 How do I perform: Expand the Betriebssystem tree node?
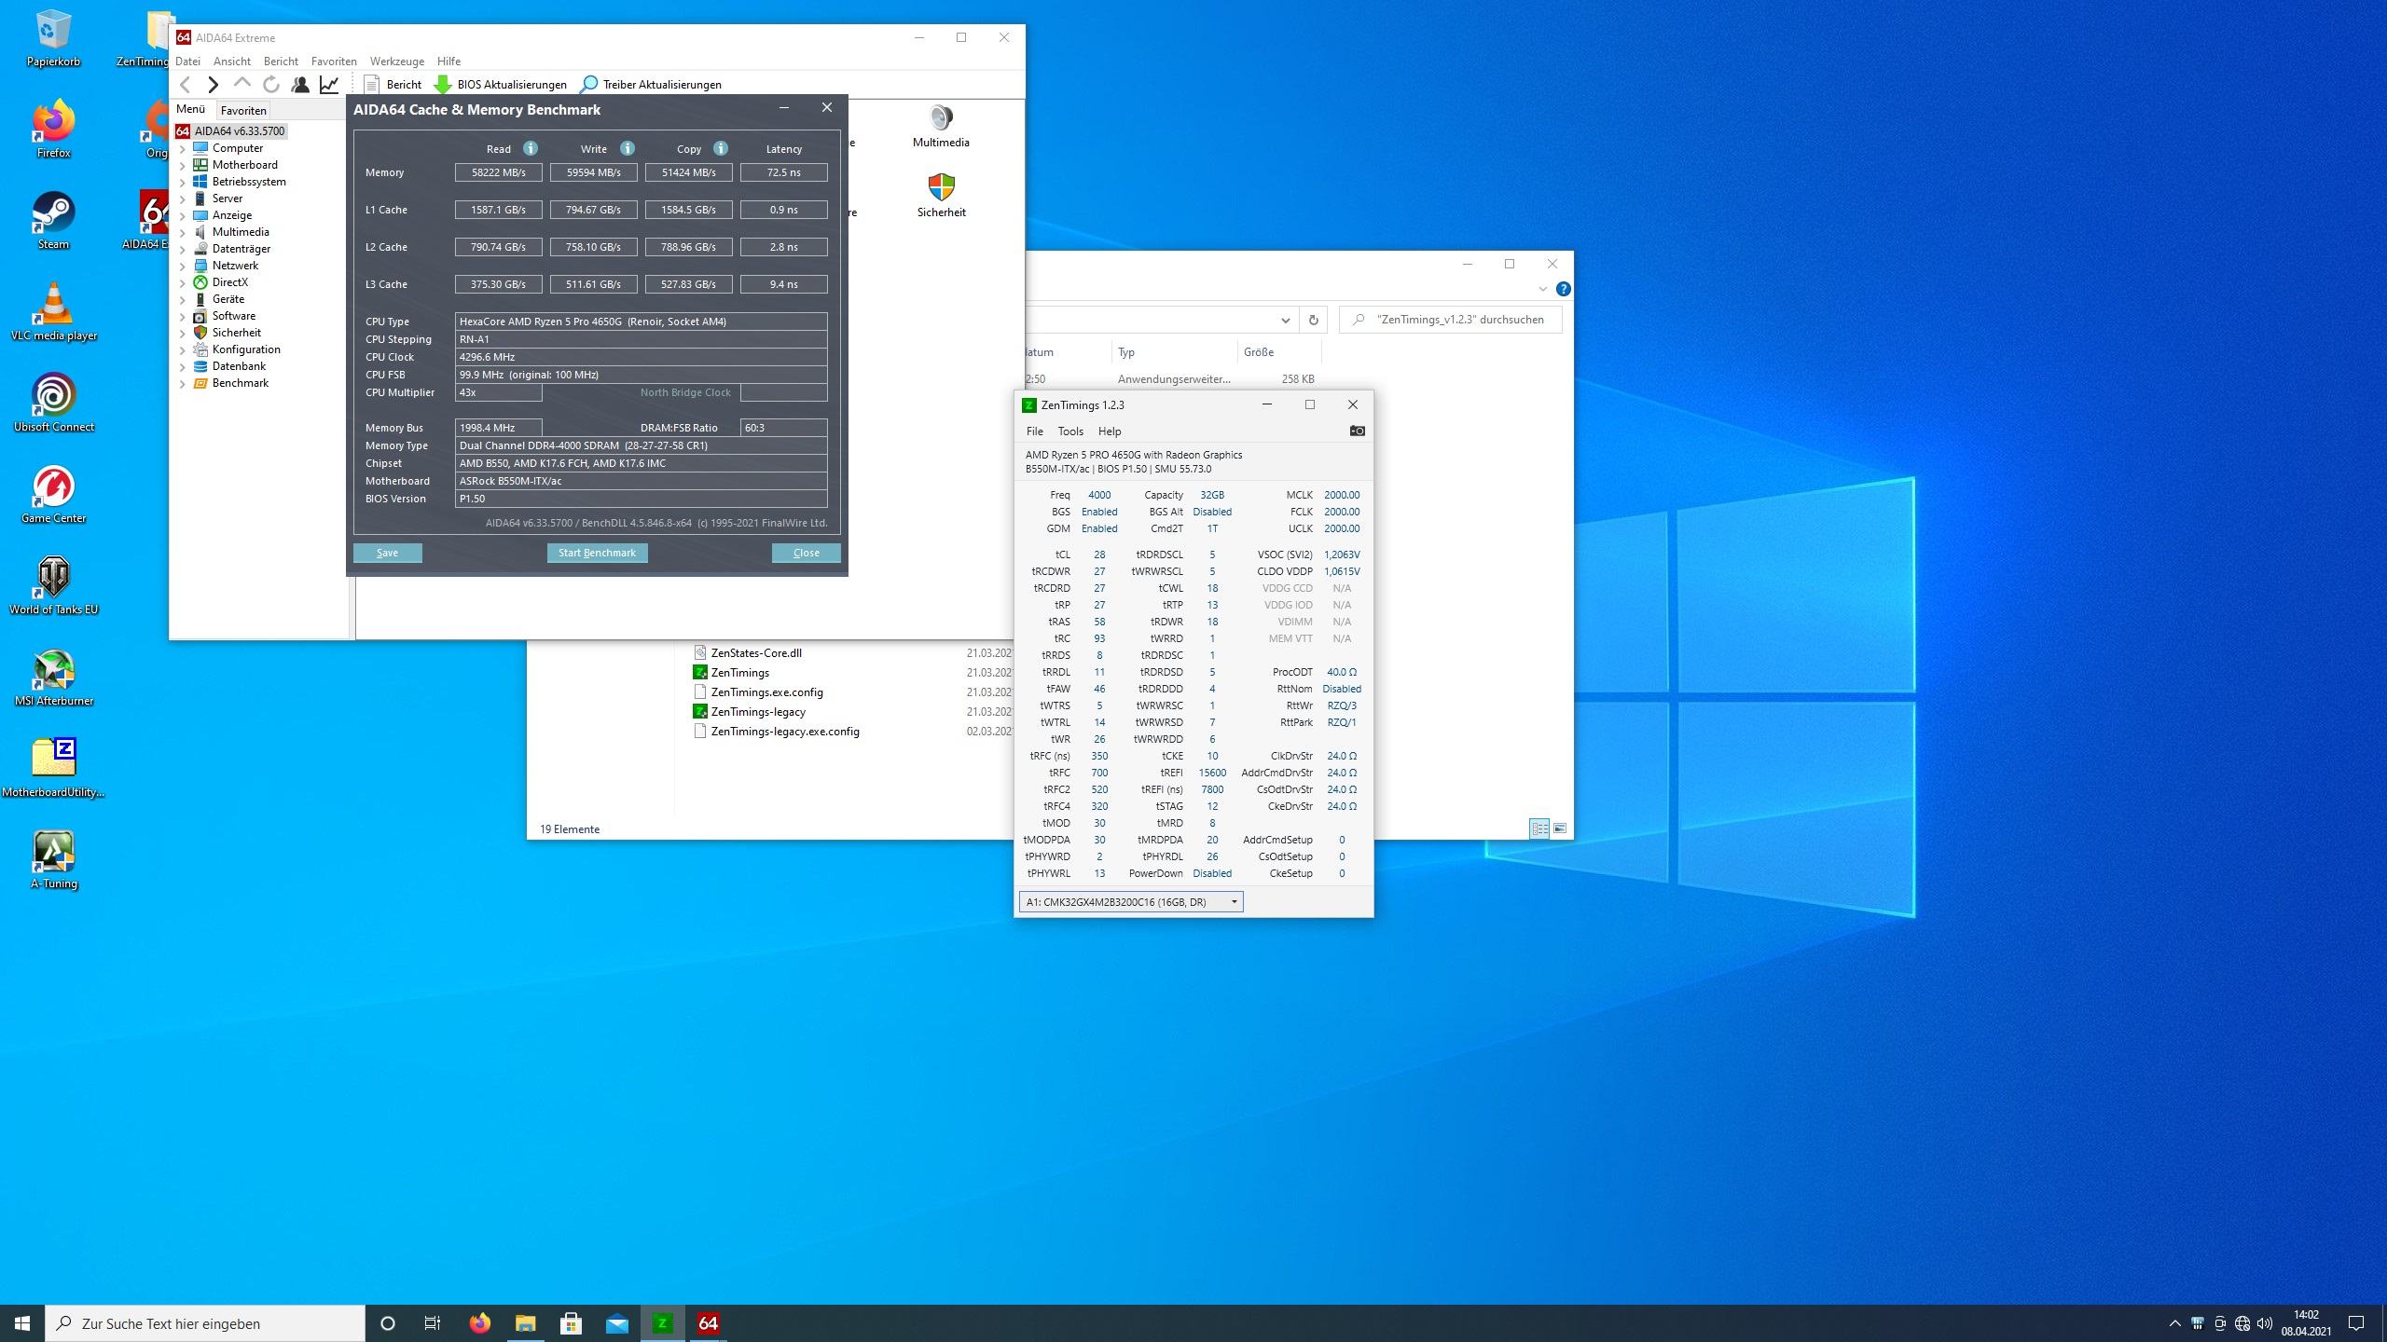point(183,183)
